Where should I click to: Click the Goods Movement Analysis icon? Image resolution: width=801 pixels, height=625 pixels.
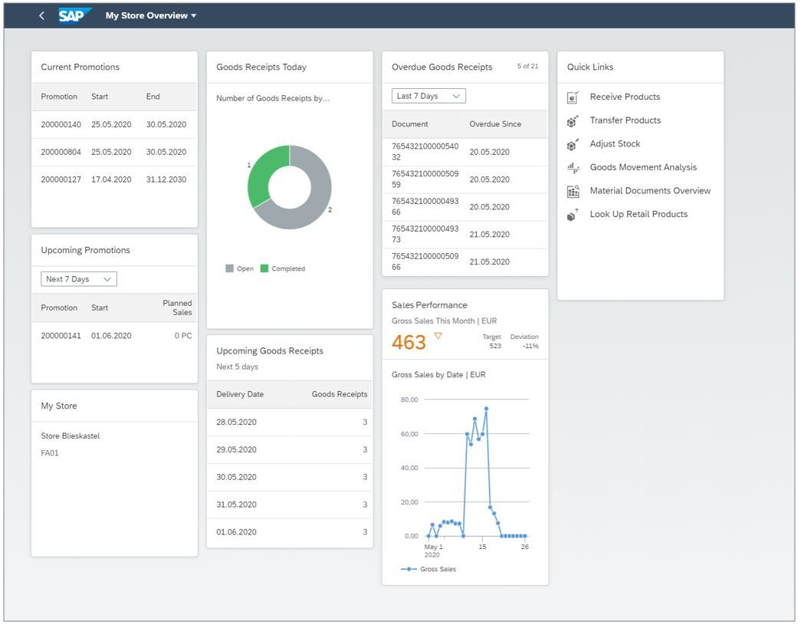[x=571, y=167]
